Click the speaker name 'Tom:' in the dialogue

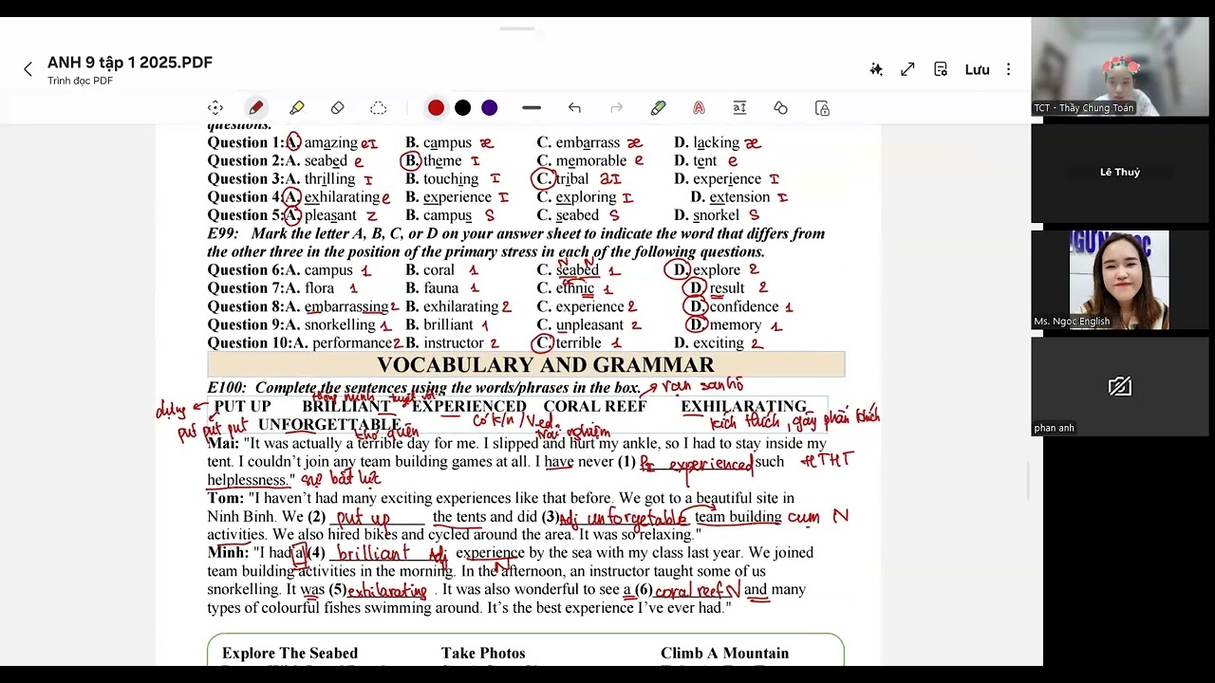click(226, 498)
